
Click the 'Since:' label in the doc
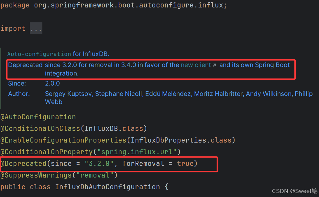17,84
